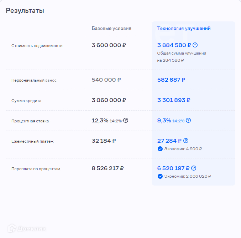
Task: Click the Первоначальный взнос row label
Action: coord(34,80)
